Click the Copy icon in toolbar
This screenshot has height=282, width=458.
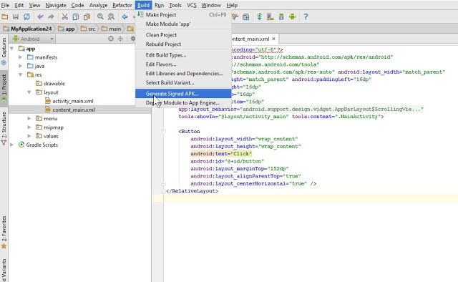tap(76, 16)
